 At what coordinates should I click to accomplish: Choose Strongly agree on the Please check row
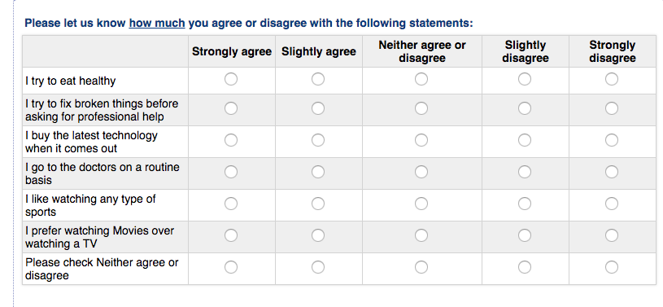[x=231, y=267]
